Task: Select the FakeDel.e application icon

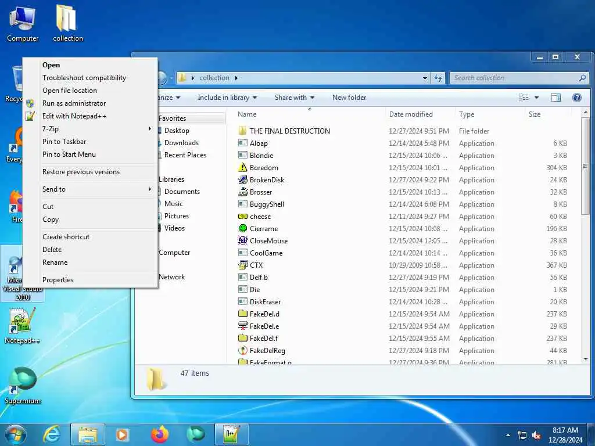Action: tap(242, 326)
